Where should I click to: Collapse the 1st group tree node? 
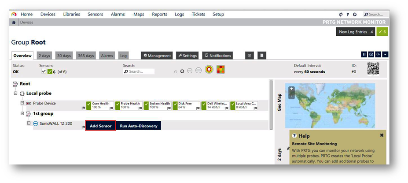(x=22, y=113)
